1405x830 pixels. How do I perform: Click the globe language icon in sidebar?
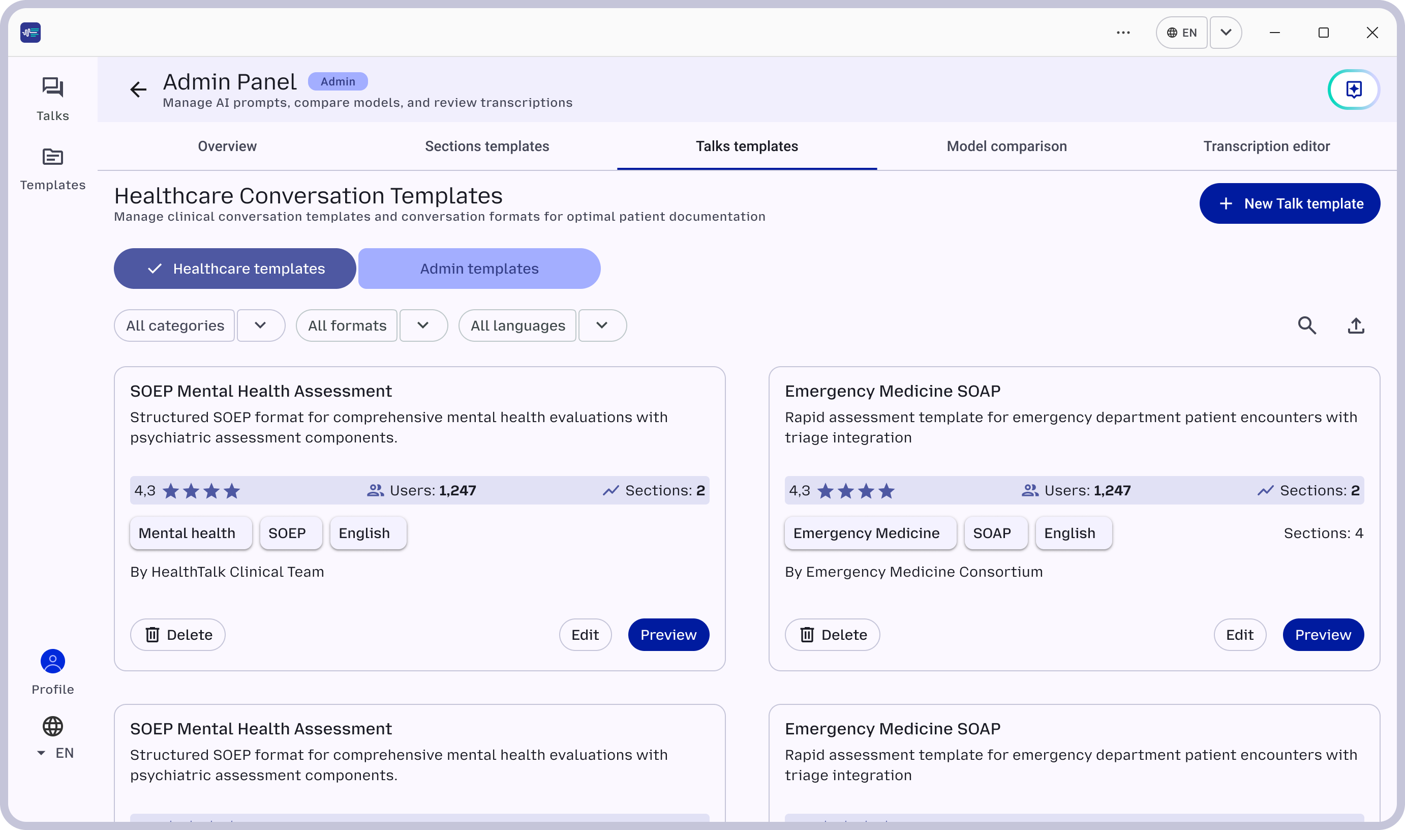[x=52, y=727]
